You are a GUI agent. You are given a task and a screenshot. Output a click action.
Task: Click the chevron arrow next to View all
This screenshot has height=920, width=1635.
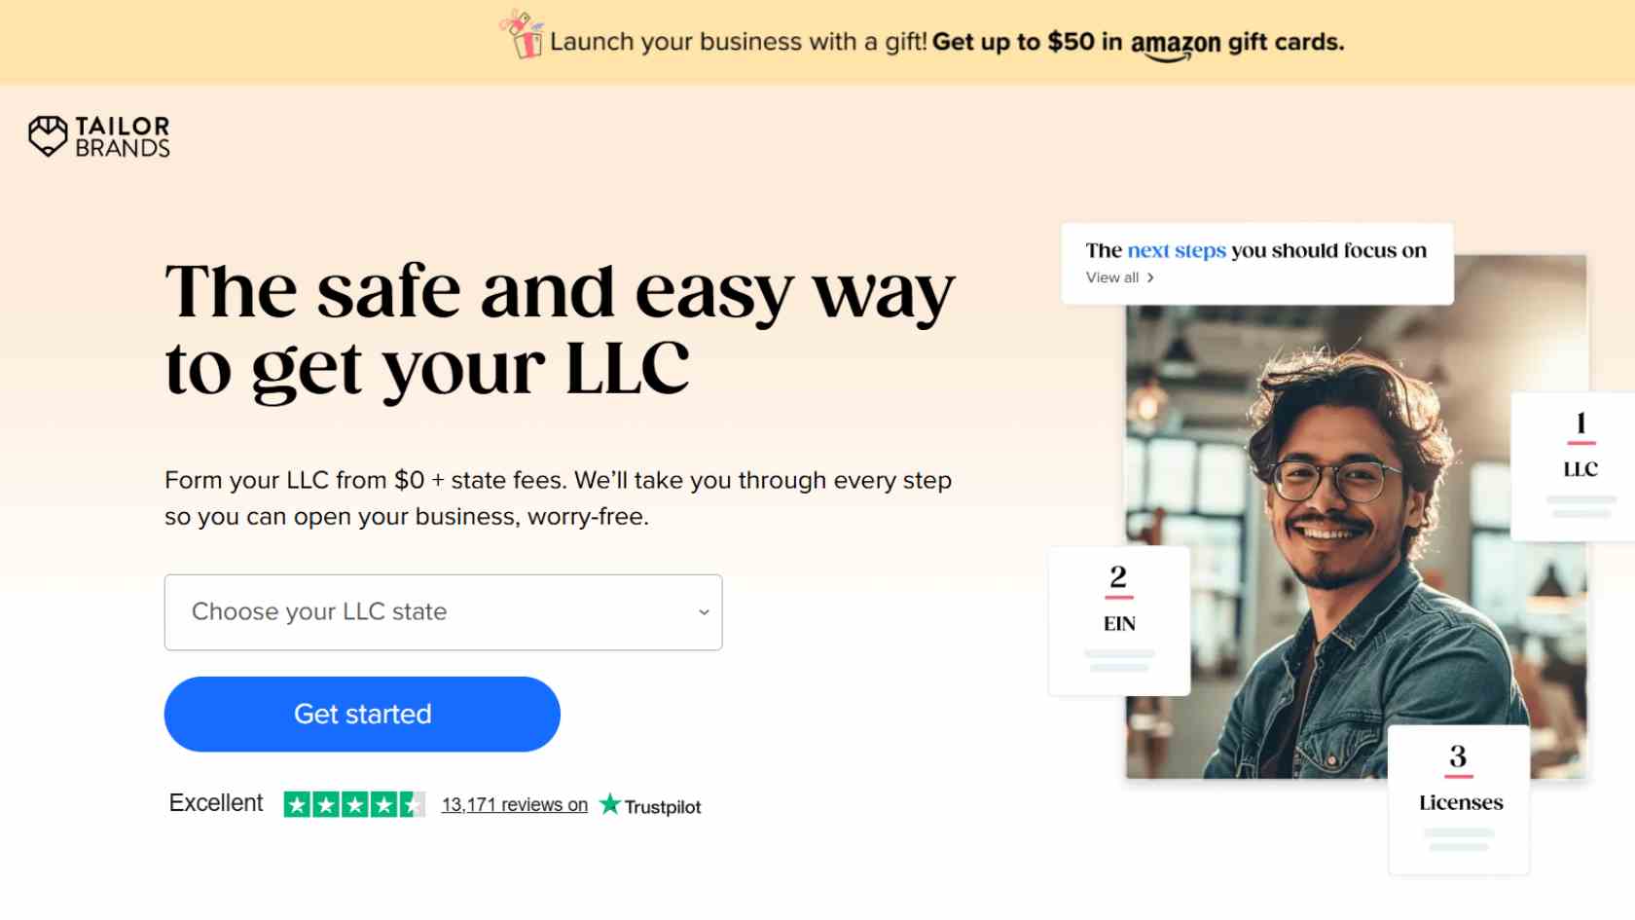[1150, 277]
